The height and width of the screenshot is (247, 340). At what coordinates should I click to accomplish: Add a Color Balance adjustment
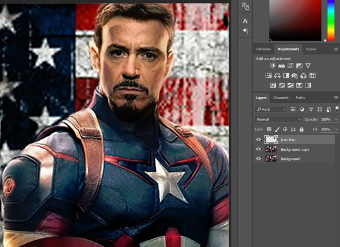277,75
